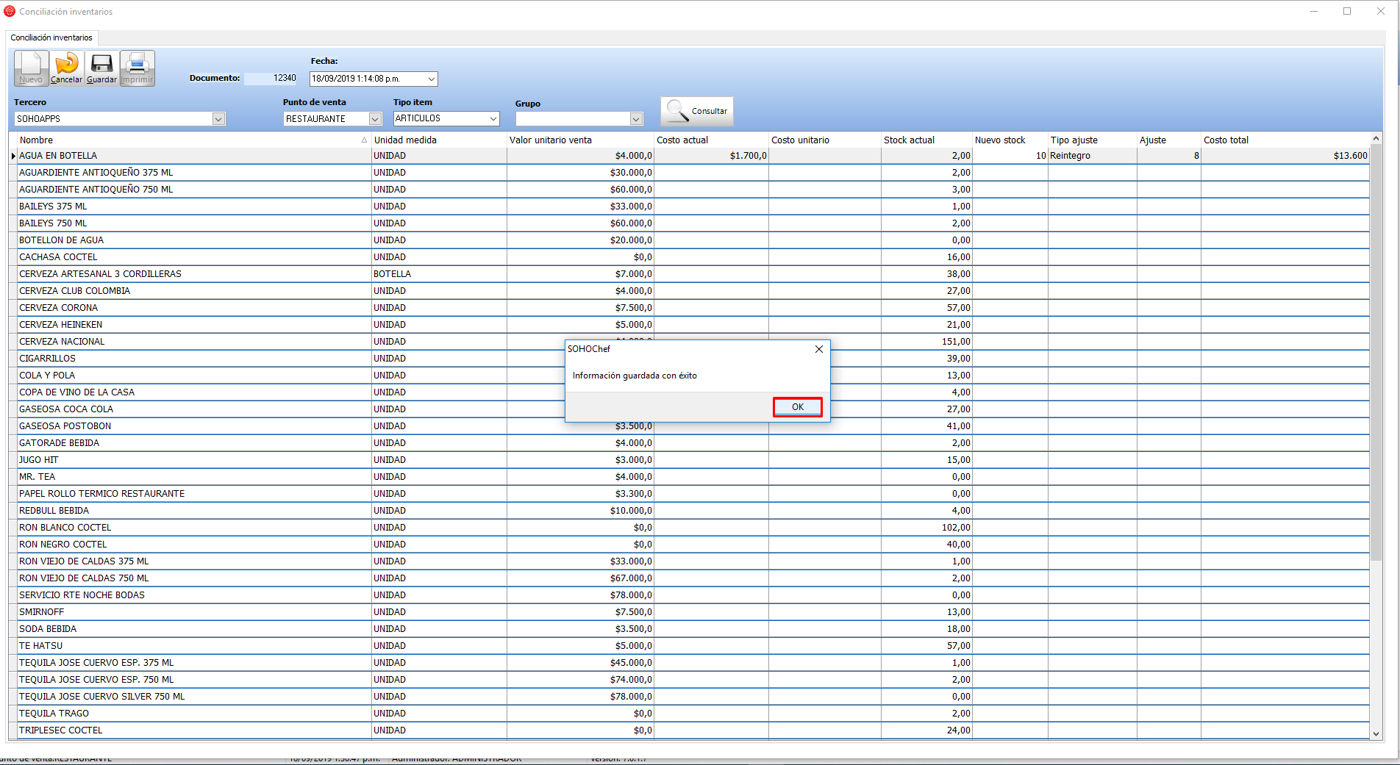The width and height of the screenshot is (1400, 765).
Task: Click the Cancelar undo arrow icon
Action: [66, 65]
